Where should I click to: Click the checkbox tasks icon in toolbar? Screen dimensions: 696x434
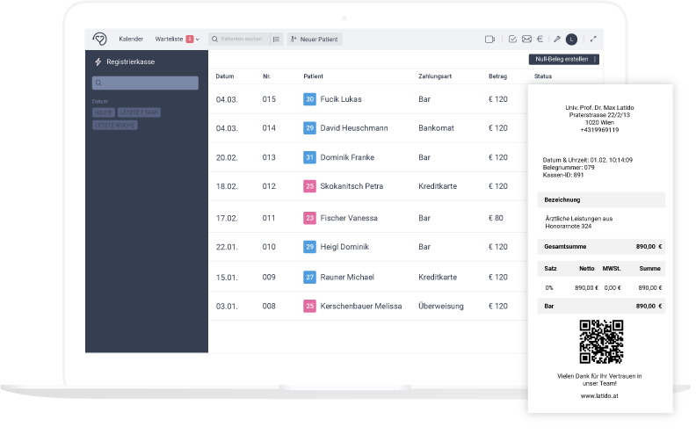point(513,39)
